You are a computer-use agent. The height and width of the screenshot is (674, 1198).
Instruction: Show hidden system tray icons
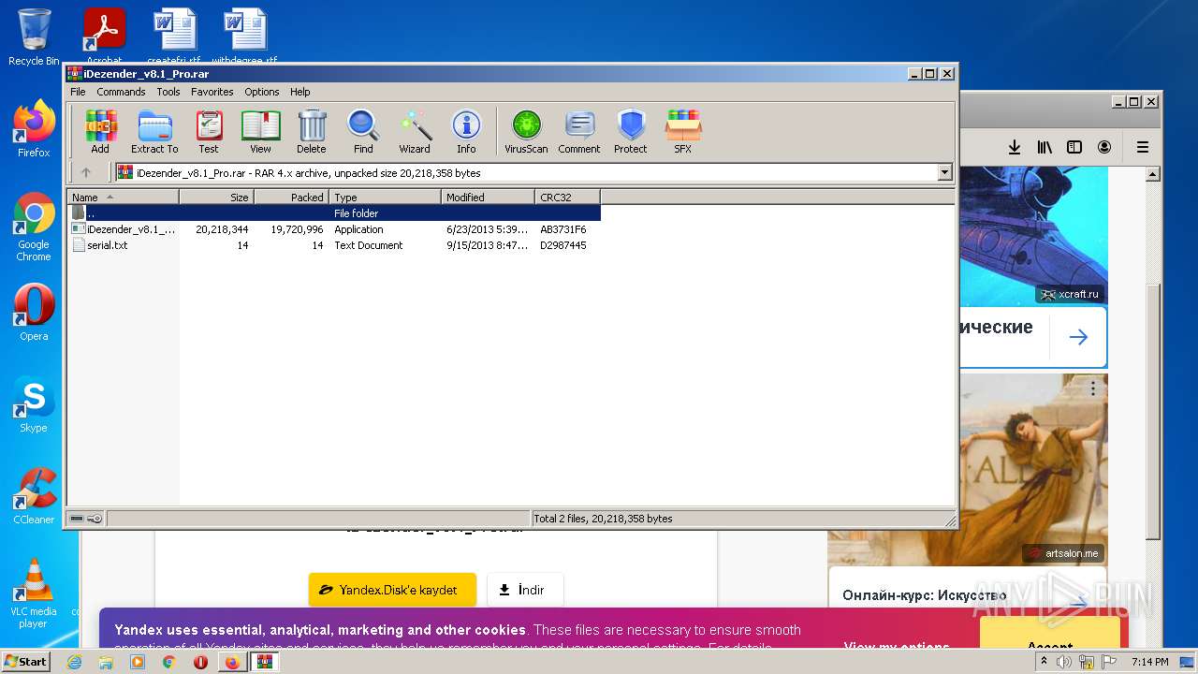pyautogui.click(x=1045, y=662)
